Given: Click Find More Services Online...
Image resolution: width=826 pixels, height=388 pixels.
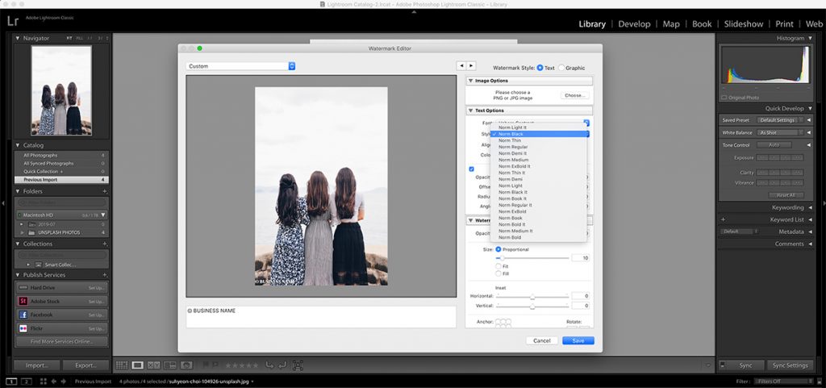Looking at the screenshot, I should (61, 341).
